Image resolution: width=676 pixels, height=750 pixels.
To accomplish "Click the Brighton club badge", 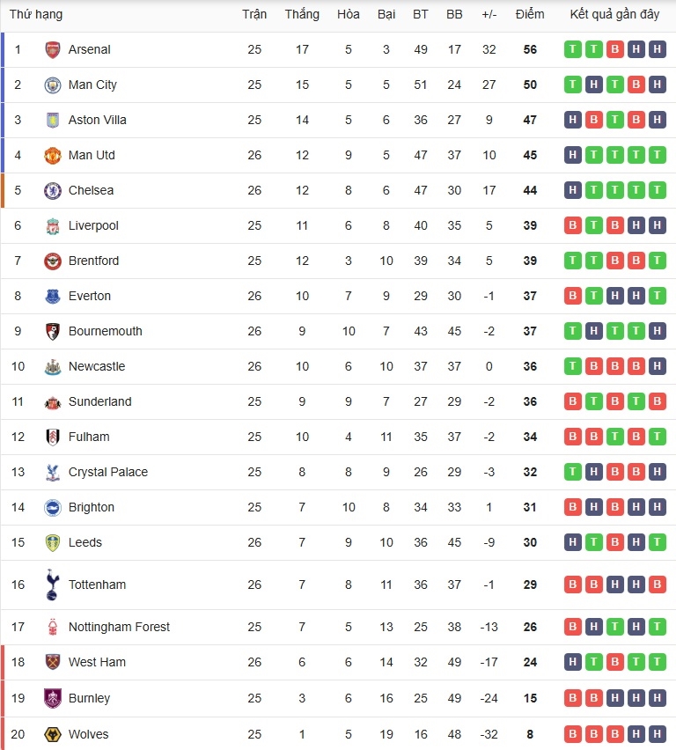I will (53, 507).
